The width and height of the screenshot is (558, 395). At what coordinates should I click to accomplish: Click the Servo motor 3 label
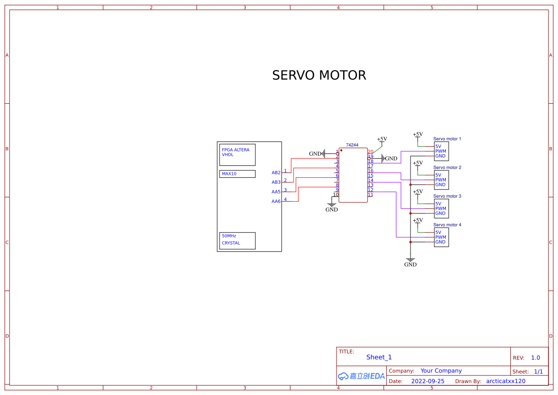pyautogui.click(x=447, y=196)
